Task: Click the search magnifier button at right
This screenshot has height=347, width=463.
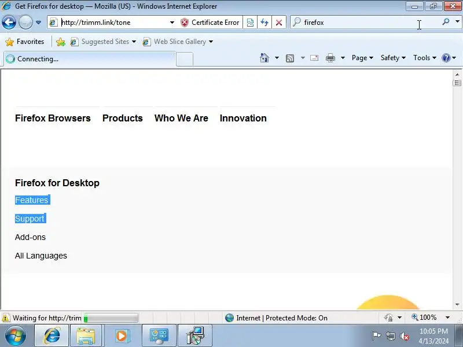Action: (446, 22)
